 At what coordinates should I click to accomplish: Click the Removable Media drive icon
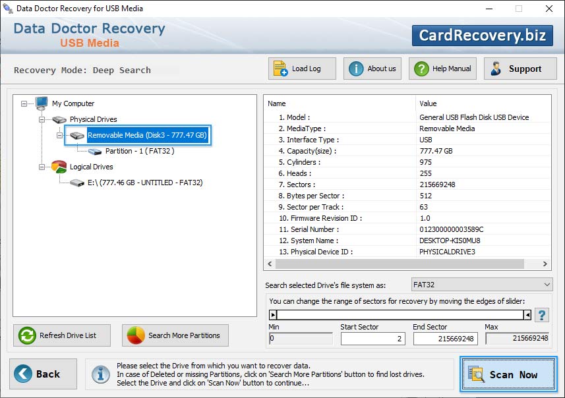(77, 136)
